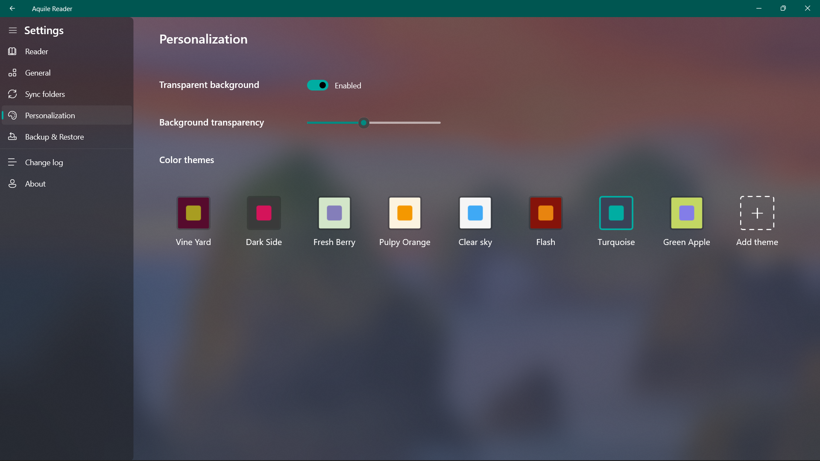820x461 pixels.
Task: Switch to the Flash theme
Action: click(x=545, y=213)
